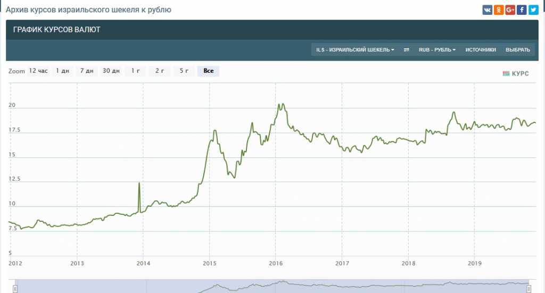The height and width of the screenshot is (293, 545).
Task: Show the full Все time range
Action: click(208, 71)
